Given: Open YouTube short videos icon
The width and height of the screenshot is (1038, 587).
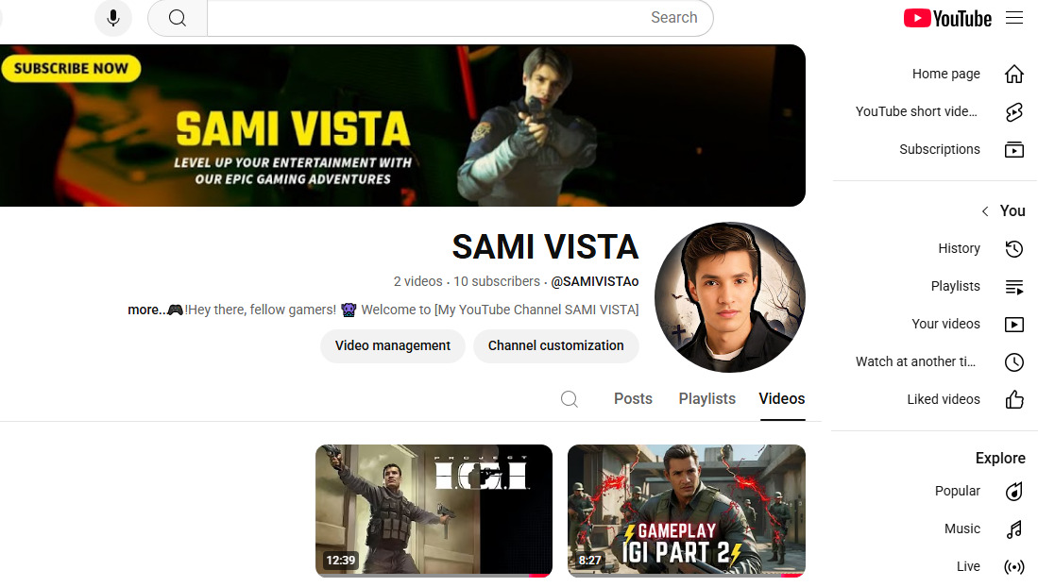Looking at the screenshot, I should [x=1013, y=112].
